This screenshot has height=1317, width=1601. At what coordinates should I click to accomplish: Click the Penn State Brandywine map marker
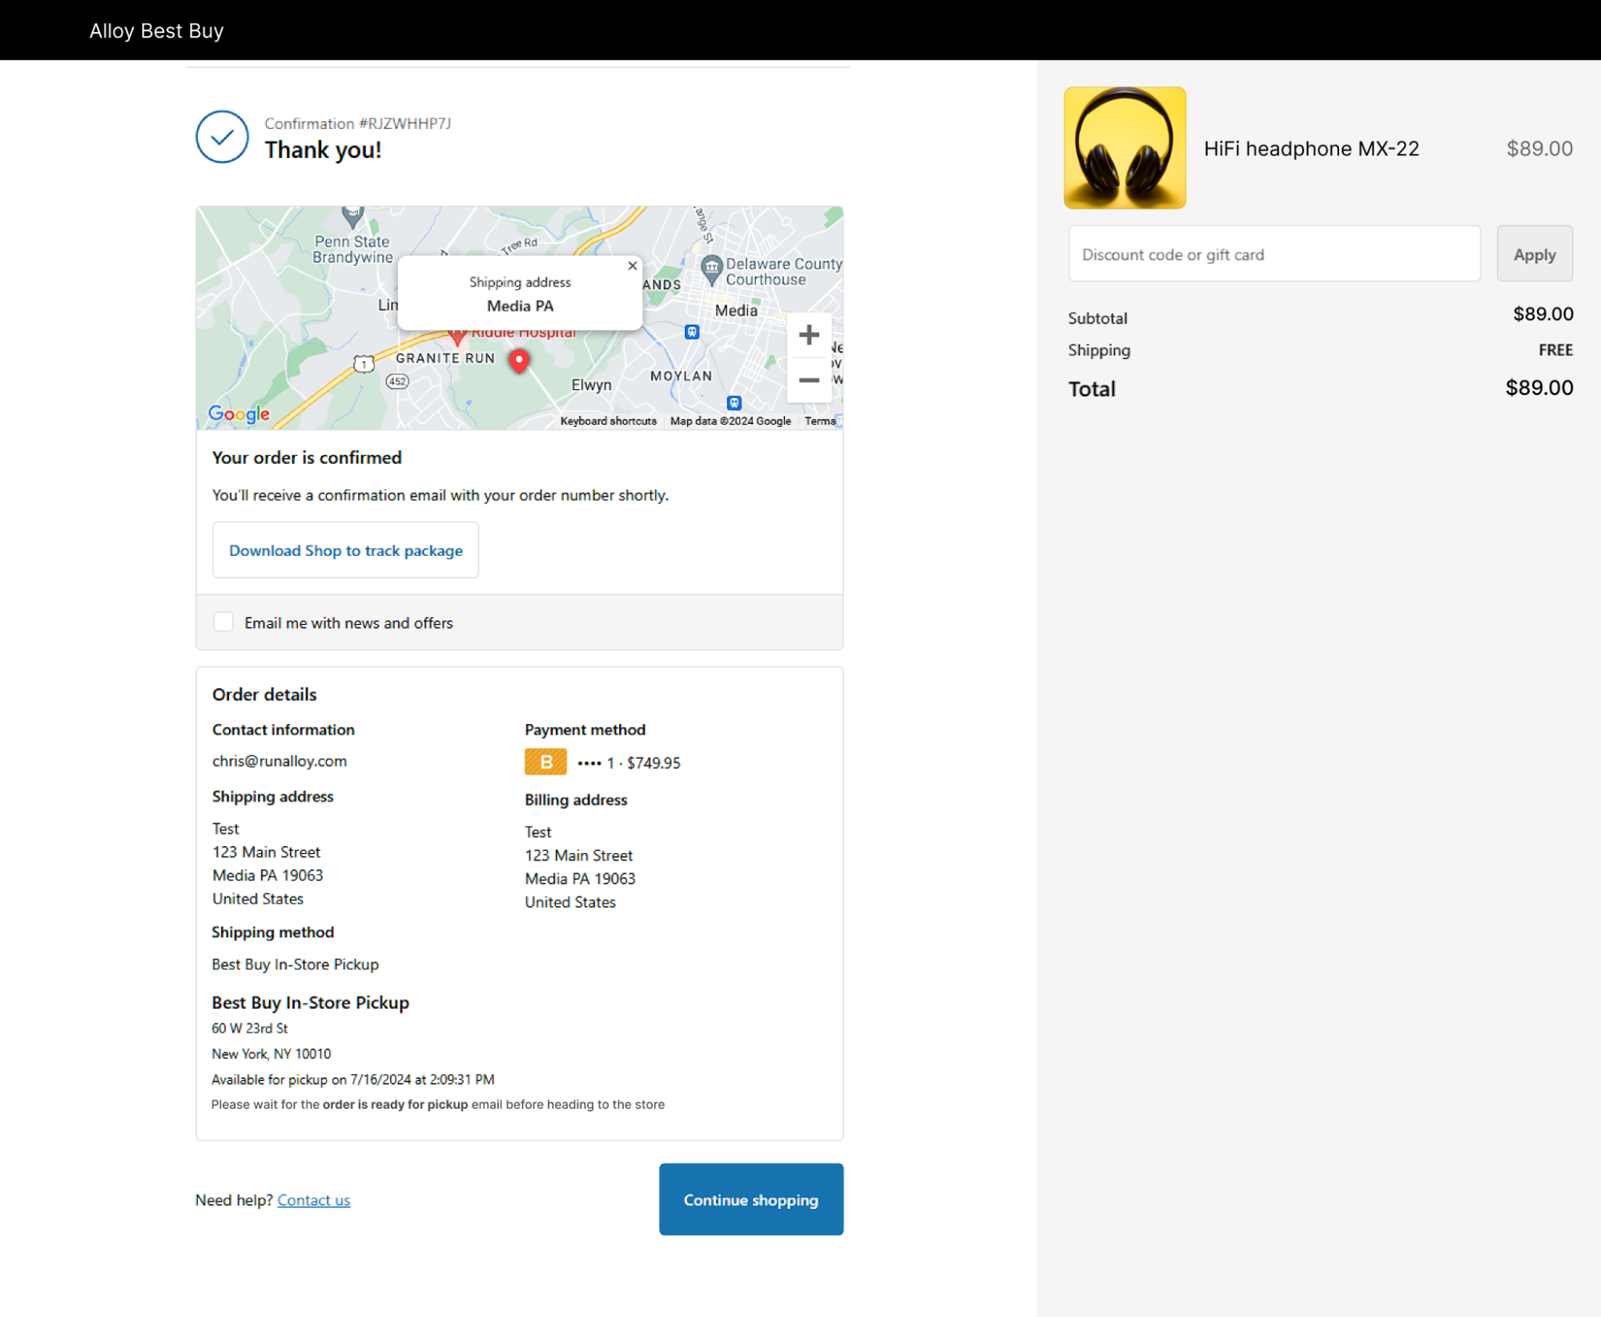352,215
